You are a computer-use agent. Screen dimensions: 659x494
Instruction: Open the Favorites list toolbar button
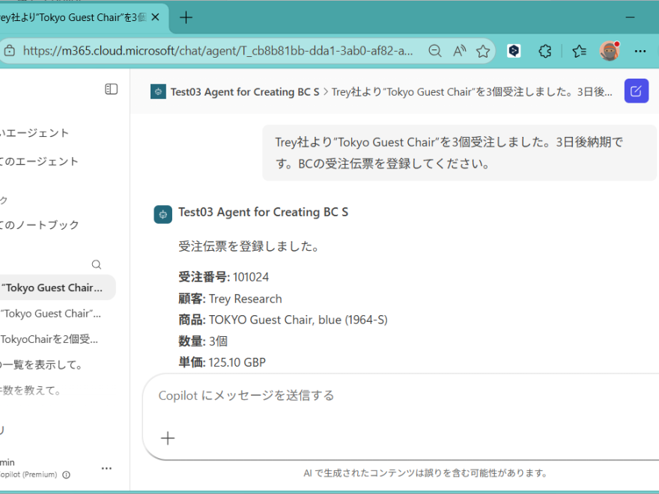coord(578,51)
